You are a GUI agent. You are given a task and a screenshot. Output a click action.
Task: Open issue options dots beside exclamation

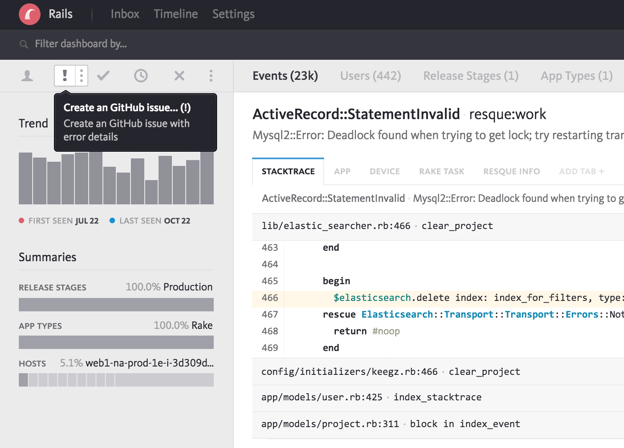click(x=82, y=76)
